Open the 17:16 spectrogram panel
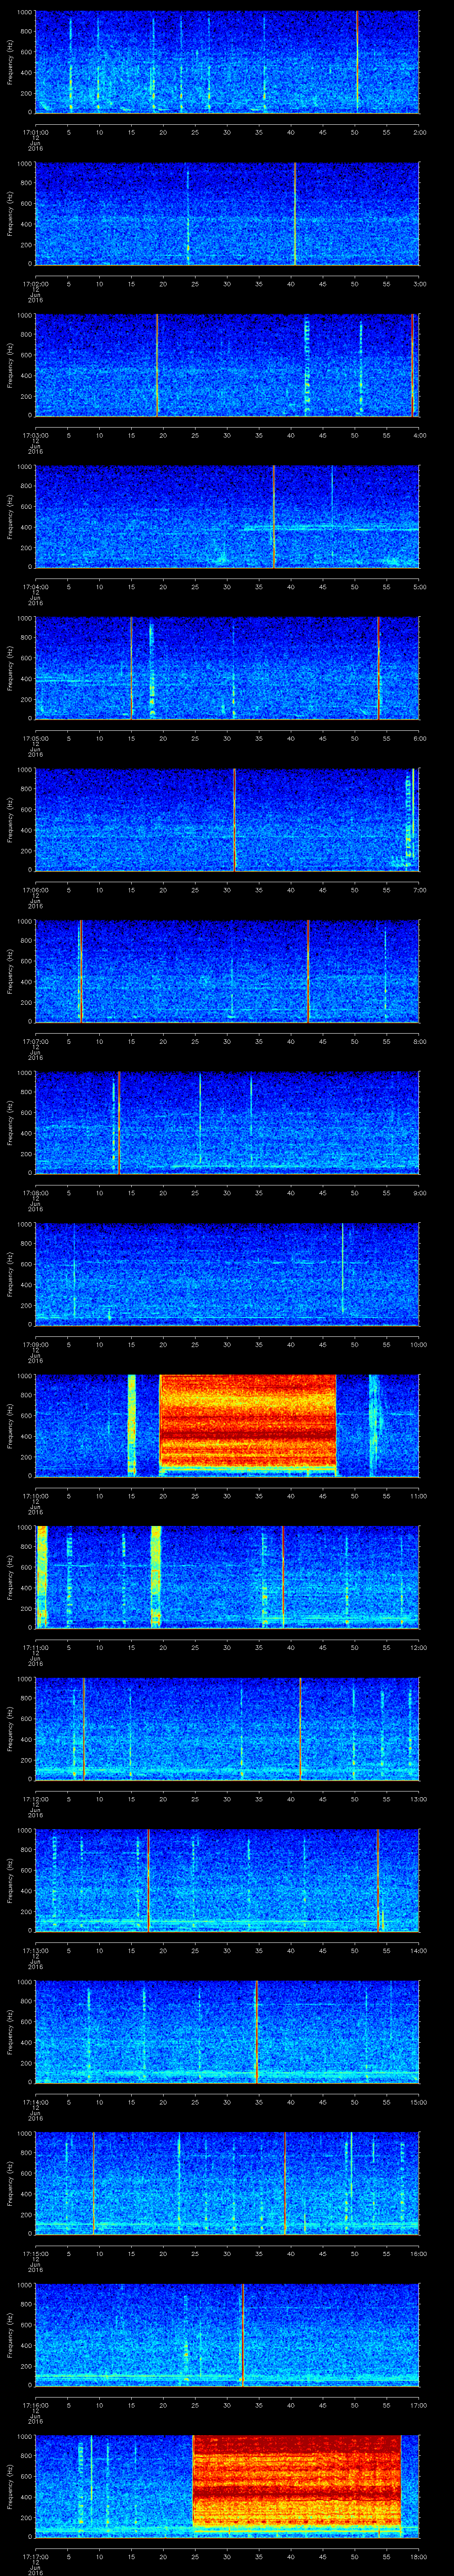The image size is (454, 2576). [227, 2334]
